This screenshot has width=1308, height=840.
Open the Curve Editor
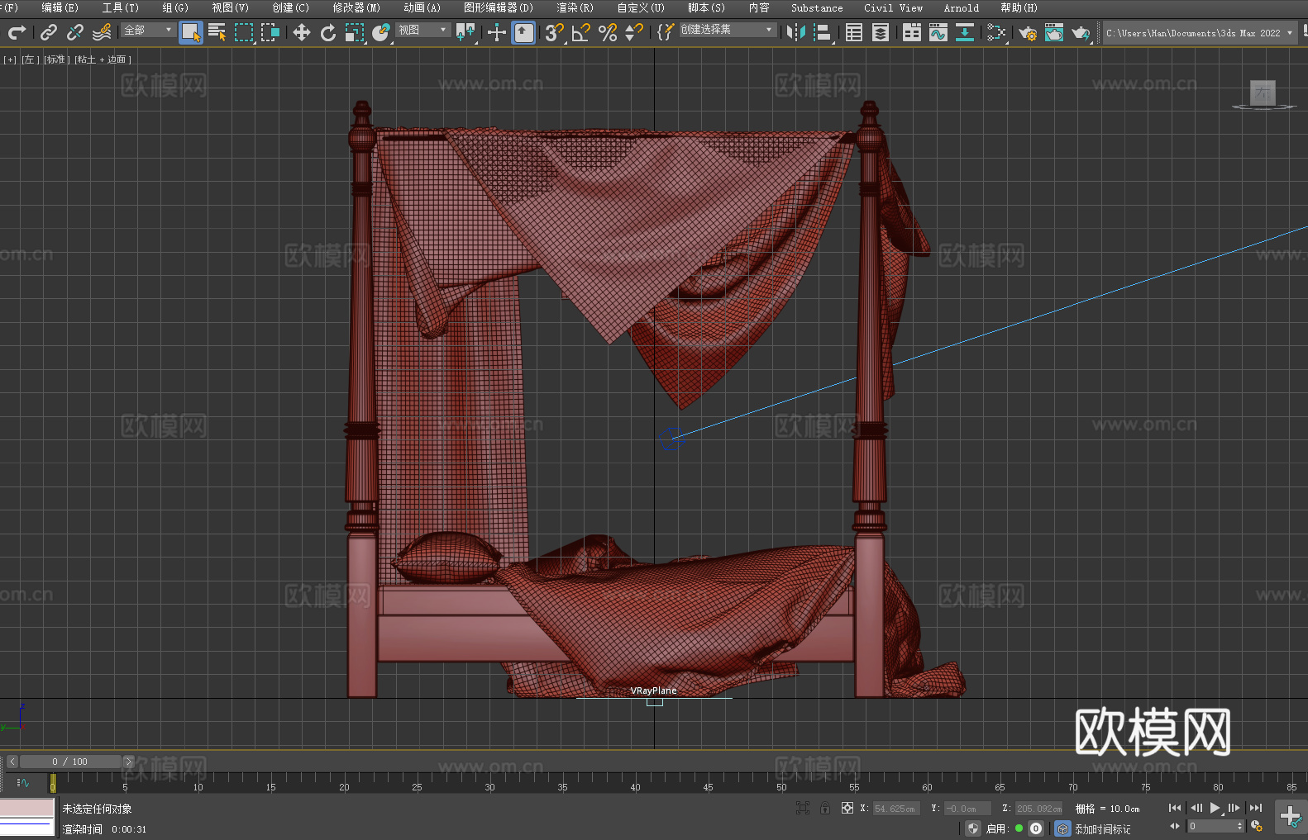pyautogui.click(x=938, y=32)
